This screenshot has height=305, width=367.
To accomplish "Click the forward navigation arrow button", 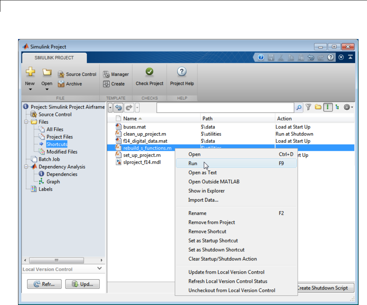I will (129, 107).
